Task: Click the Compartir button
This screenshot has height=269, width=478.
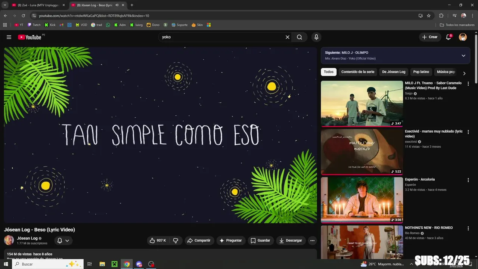Action: [x=199, y=241]
